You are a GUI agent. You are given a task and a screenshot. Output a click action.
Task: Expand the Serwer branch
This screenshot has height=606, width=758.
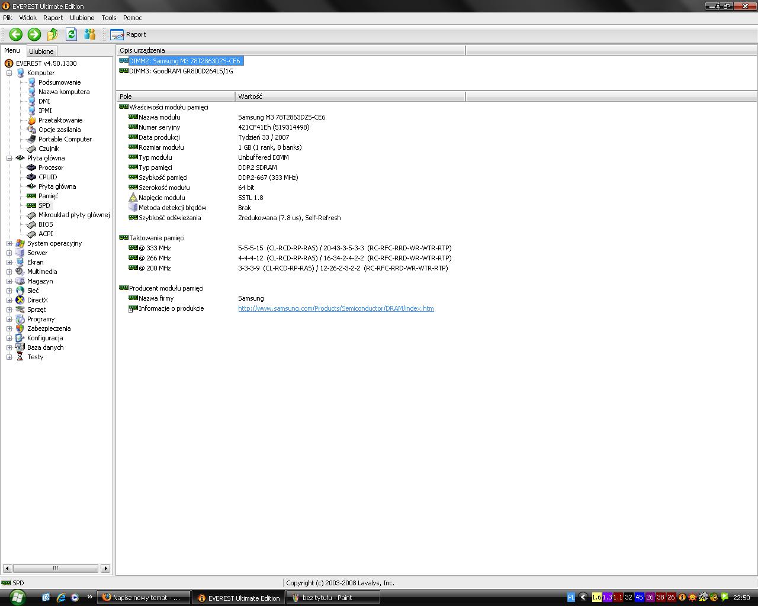pos(9,253)
